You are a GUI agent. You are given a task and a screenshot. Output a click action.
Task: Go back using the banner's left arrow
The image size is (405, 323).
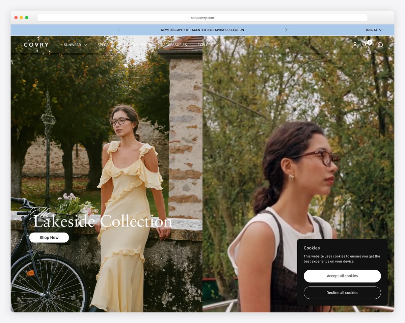tap(119, 30)
